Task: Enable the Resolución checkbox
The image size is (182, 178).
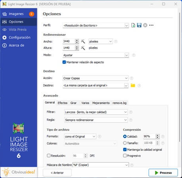Action: point(48,155)
